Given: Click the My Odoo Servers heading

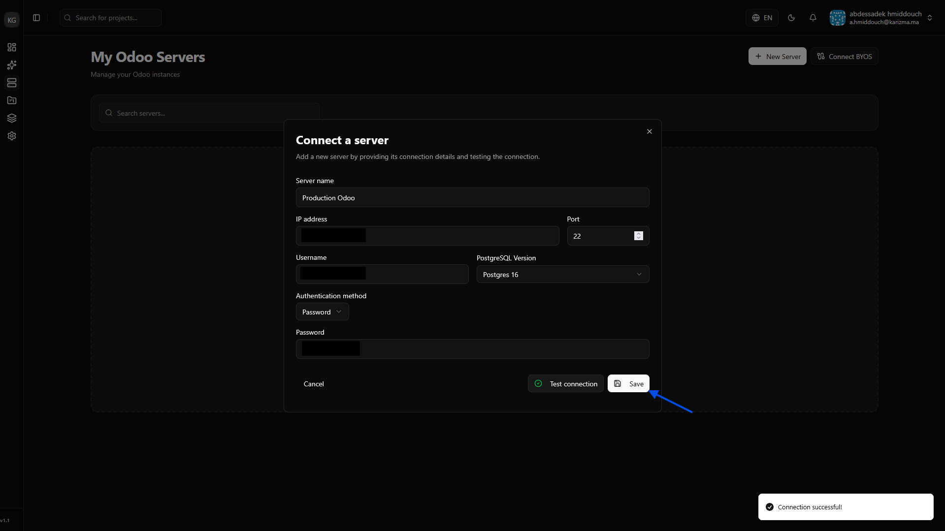Looking at the screenshot, I should tap(148, 57).
